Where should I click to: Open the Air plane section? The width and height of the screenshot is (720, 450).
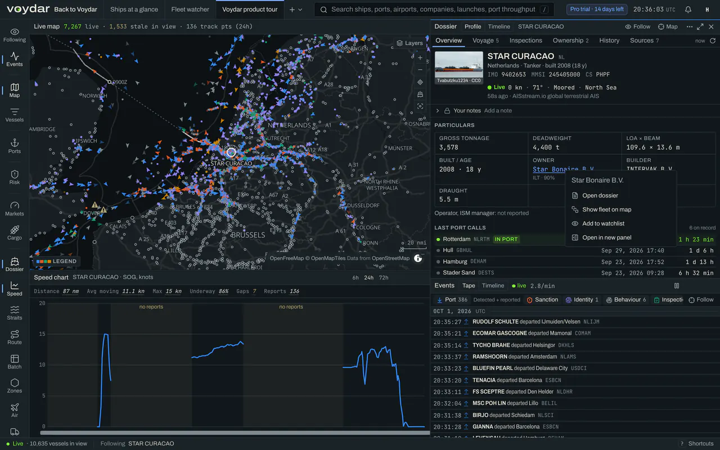click(x=15, y=411)
